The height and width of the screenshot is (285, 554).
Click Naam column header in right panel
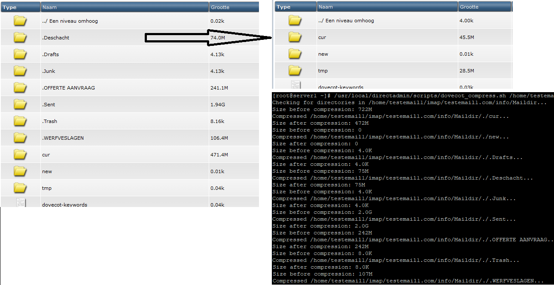click(x=326, y=7)
